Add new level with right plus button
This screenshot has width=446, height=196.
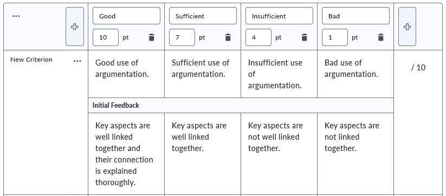408,27
